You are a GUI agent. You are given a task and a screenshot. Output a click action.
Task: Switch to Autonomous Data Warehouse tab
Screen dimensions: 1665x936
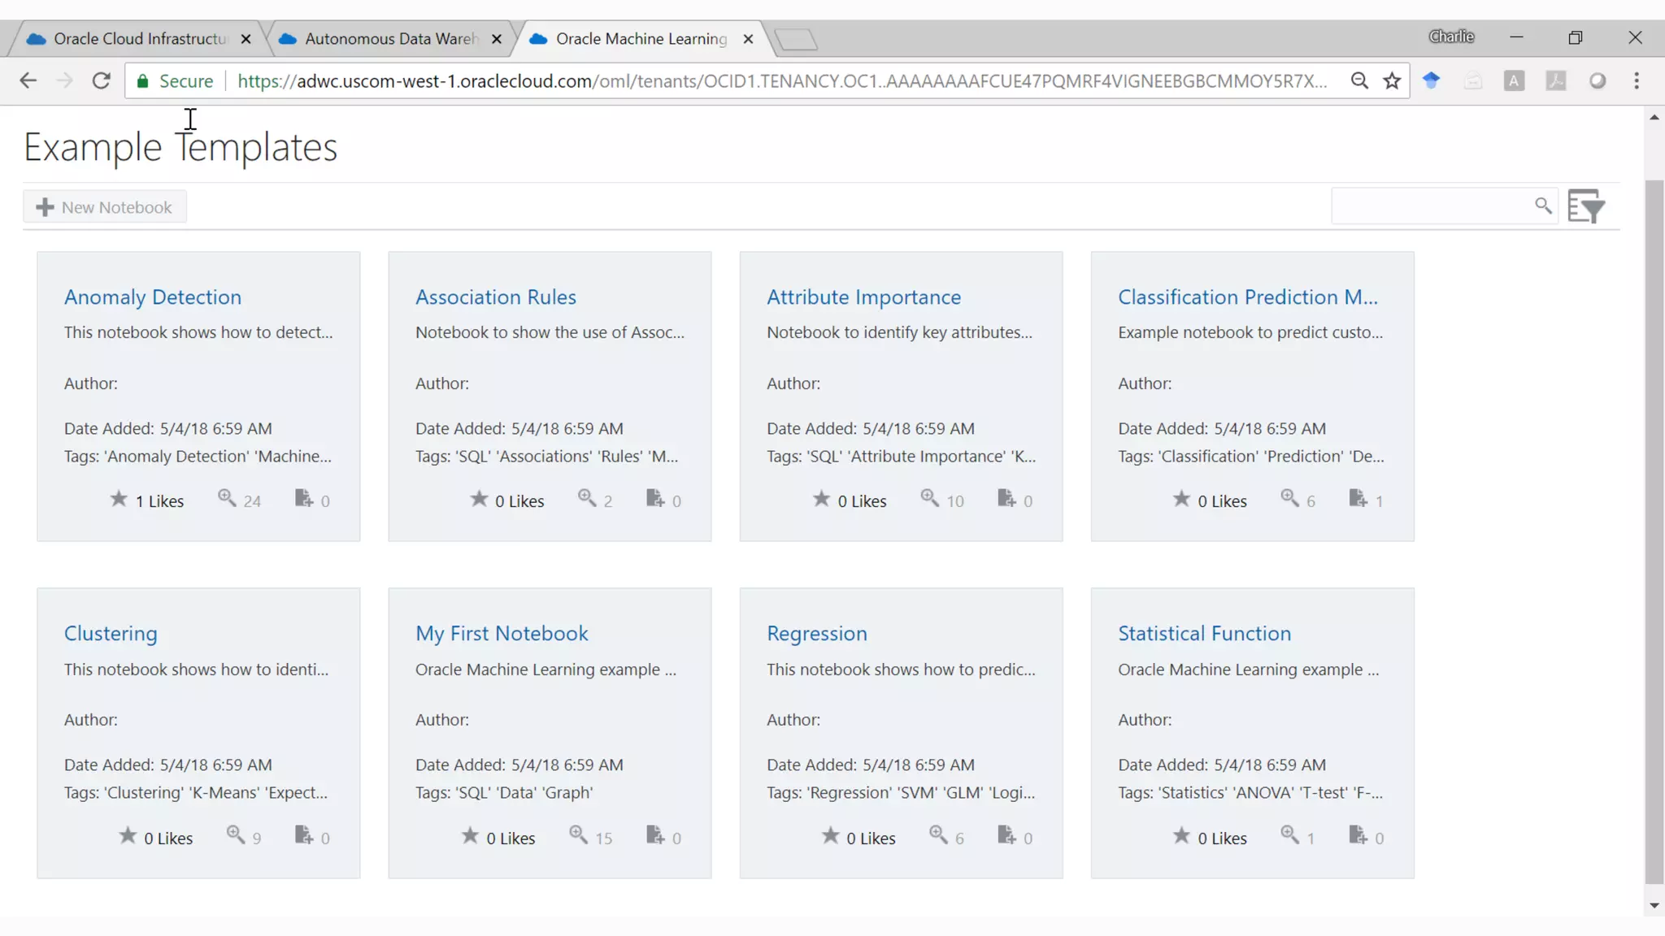pyautogui.click(x=390, y=39)
